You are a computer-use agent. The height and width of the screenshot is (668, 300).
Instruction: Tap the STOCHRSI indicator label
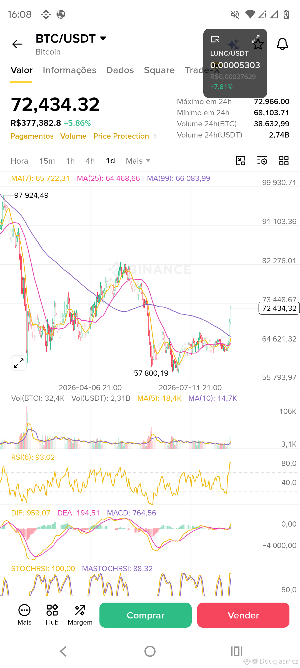[x=43, y=569]
